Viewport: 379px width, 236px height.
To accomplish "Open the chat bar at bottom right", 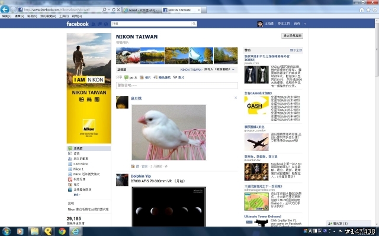I will [x=349, y=224].
